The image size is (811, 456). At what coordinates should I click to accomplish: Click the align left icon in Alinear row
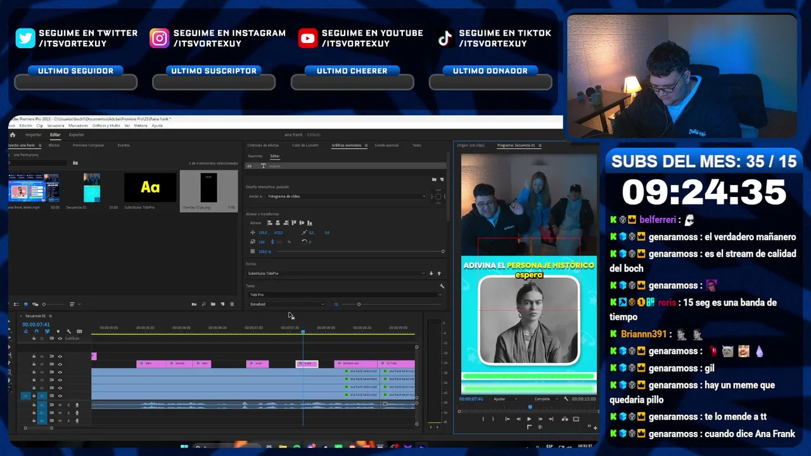270,223
